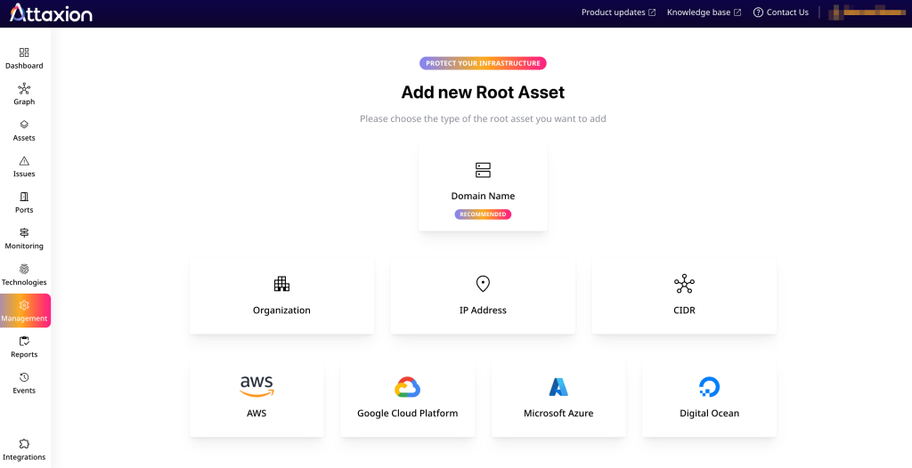Click the Issues menu label

pyautogui.click(x=24, y=173)
